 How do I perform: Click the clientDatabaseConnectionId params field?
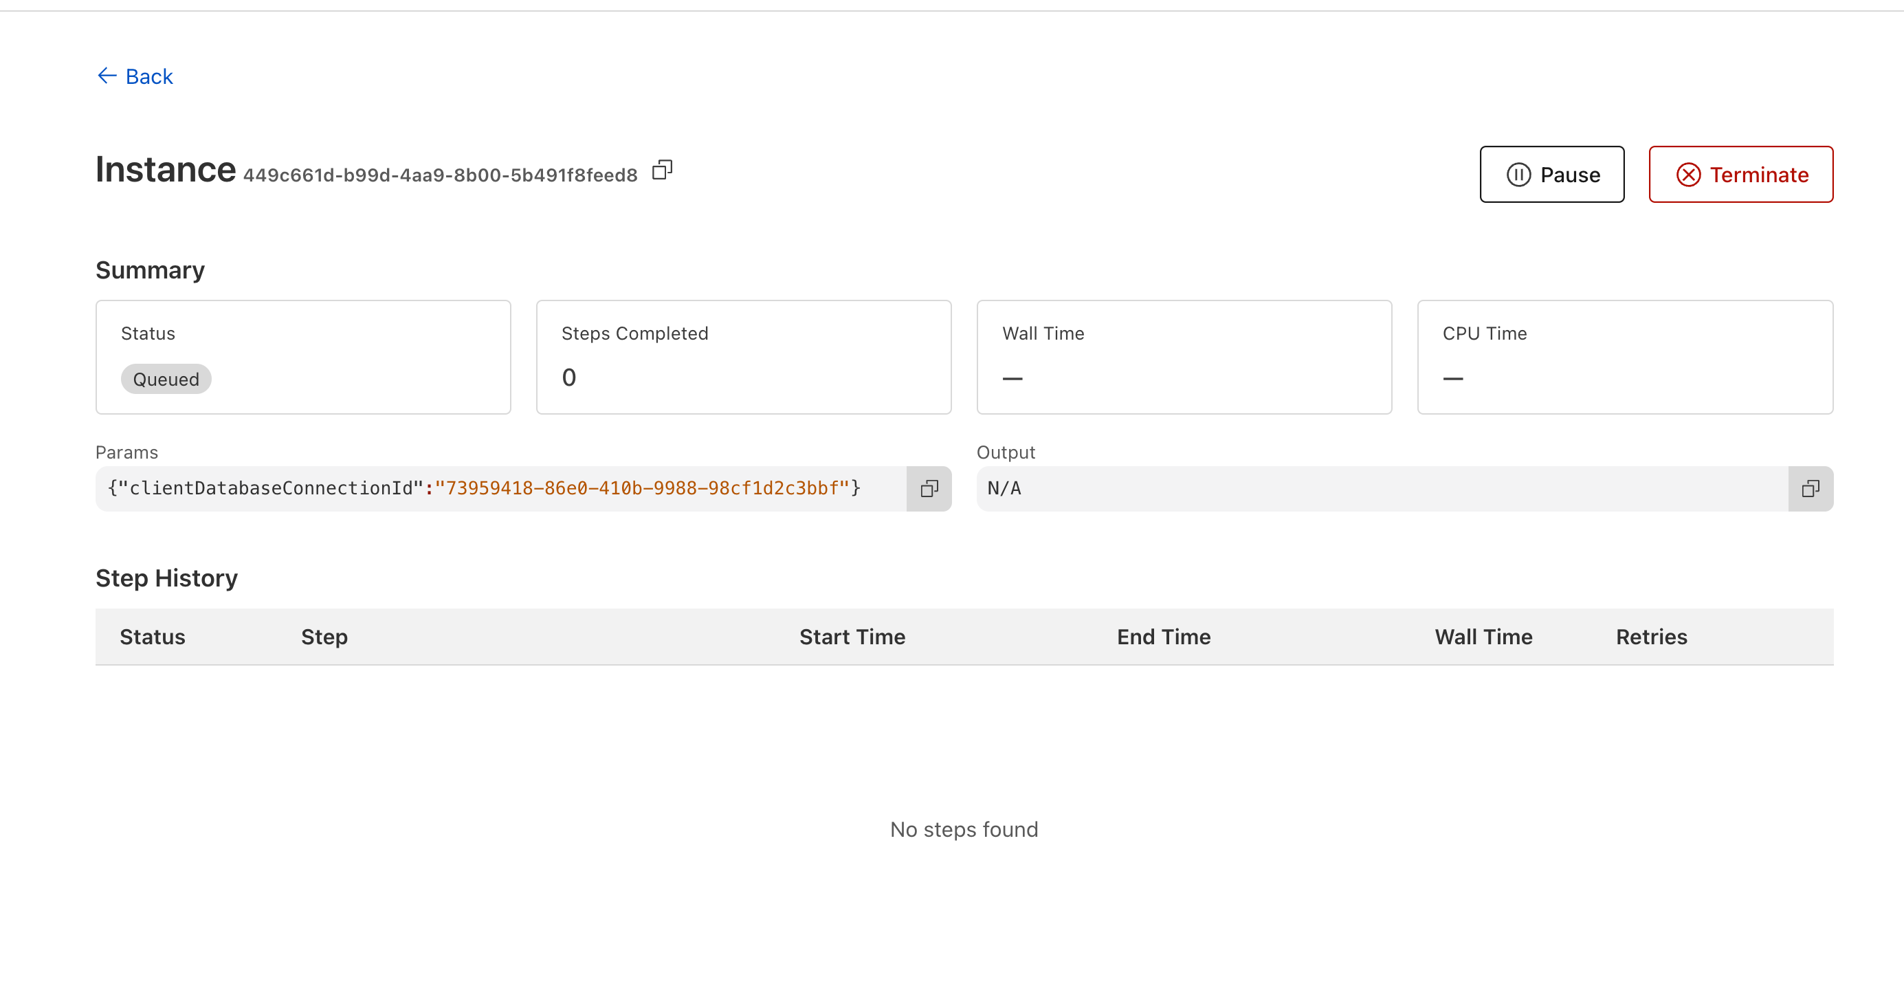pos(484,488)
